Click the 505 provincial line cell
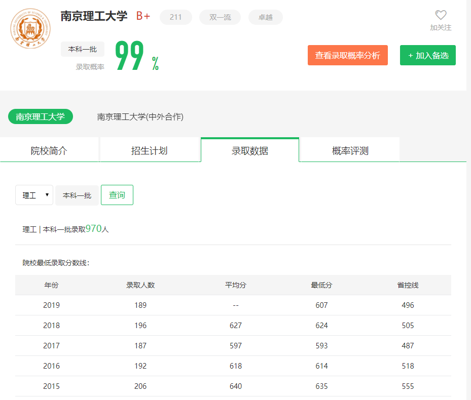 [408, 325]
